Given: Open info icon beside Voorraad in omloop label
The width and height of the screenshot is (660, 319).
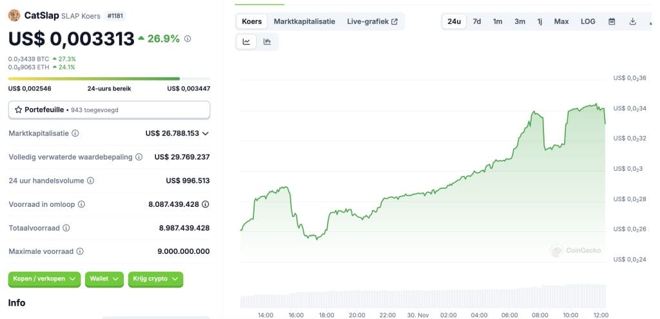Looking at the screenshot, I should click(x=81, y=204).
